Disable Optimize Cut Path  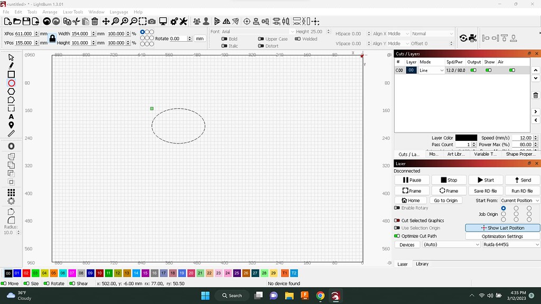[397, 236]
